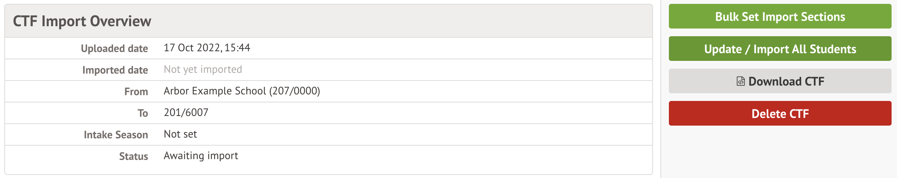Screen dimensions: 897x178
Task: Click the To field label
Action: click(143, 113)
